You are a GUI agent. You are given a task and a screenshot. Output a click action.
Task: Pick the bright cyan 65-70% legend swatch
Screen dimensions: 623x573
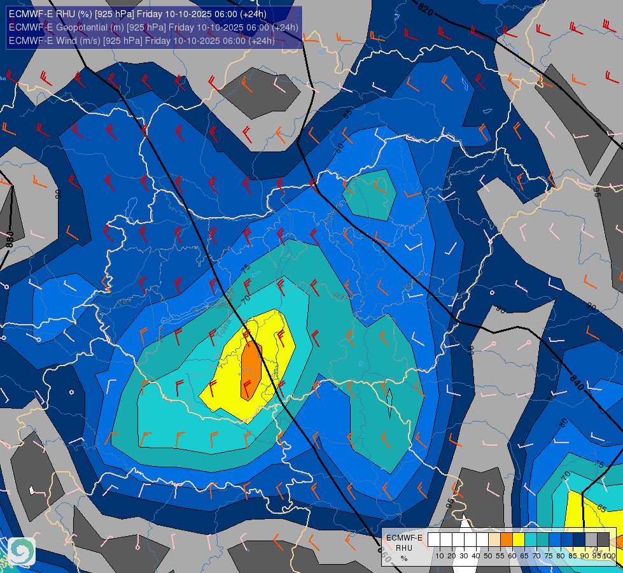point(531,539)
